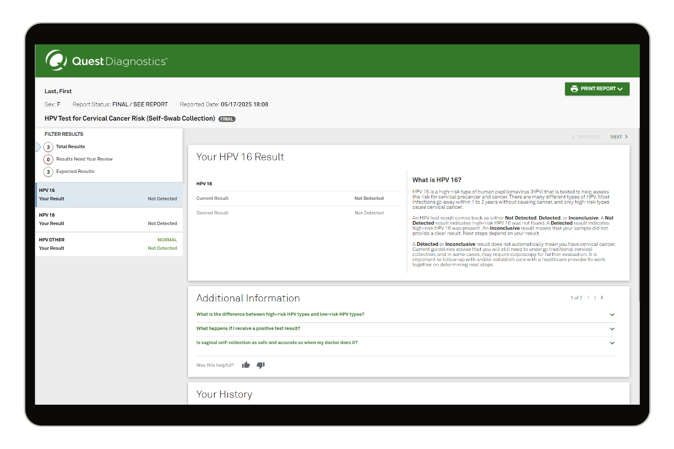Click the PREVIOUS result link
The width and height of the screenshot is (674, 449).
pyautogui.click(x=586, y=137)
